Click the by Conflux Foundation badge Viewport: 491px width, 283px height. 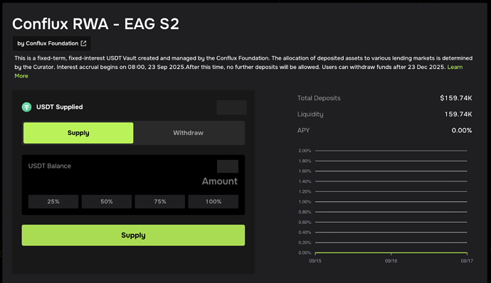point(52,43)
